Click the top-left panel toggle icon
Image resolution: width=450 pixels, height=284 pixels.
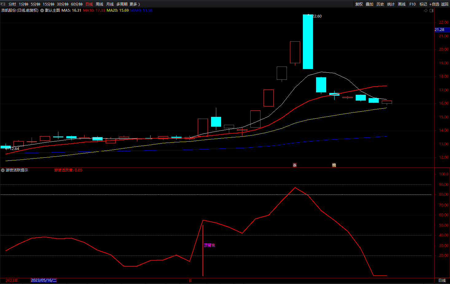point(3,4)
